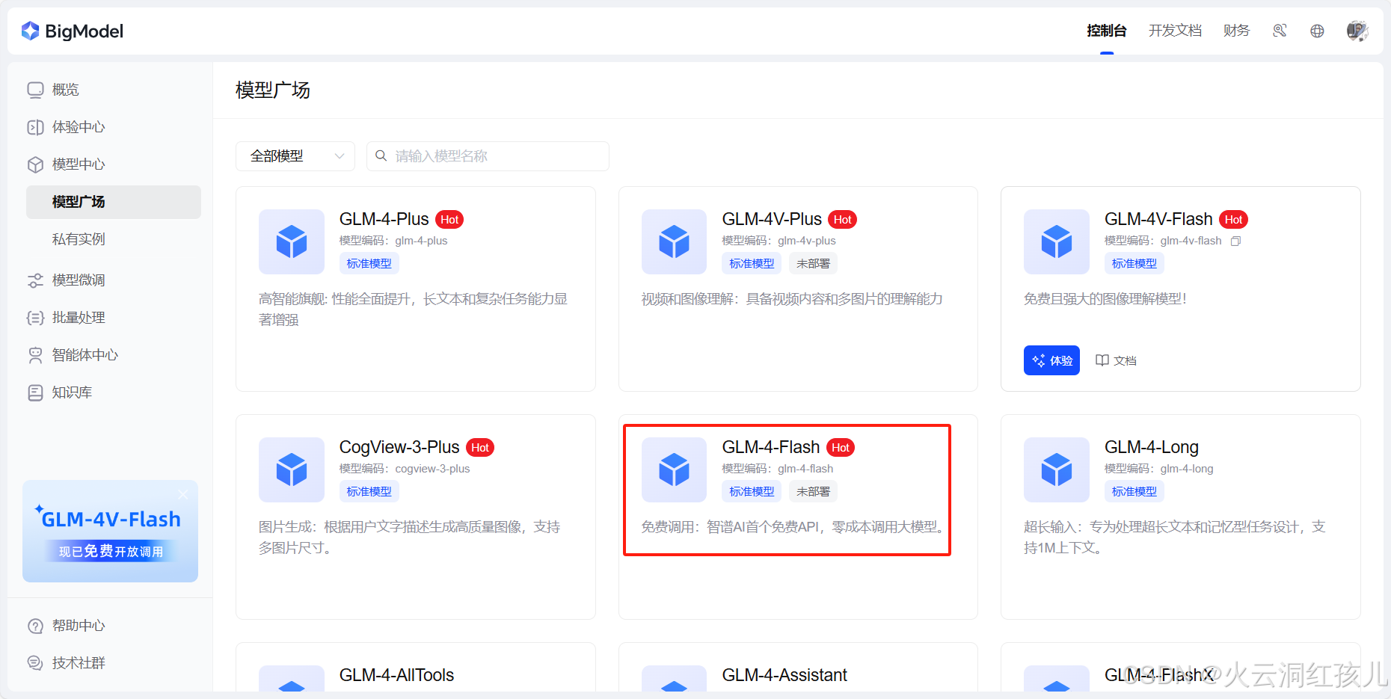Viewport: 1391px width, 699px height.
Task: Click the GLM-4V-Plus cube icon
Action: [x=674, y=241]
